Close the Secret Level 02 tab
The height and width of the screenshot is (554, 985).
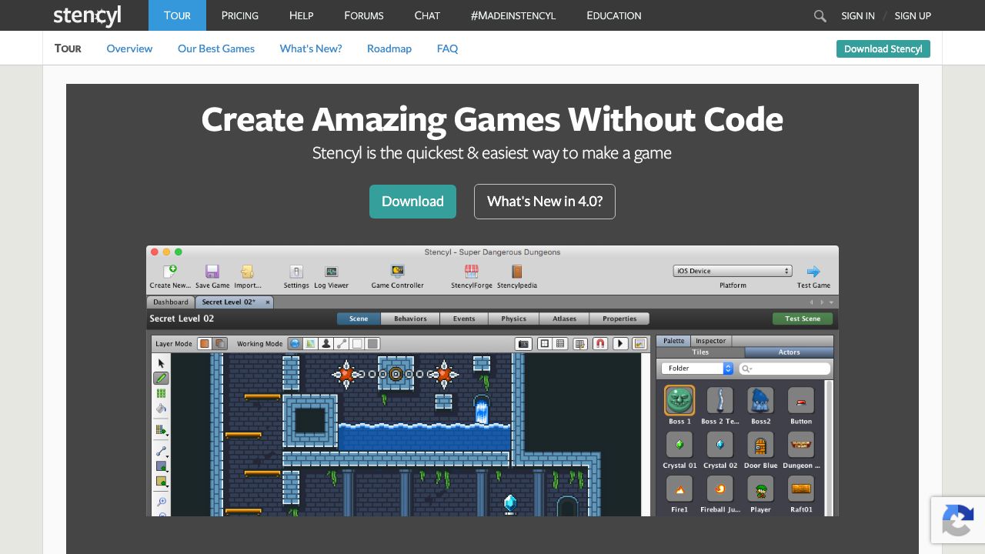click(x=268, y=302)
